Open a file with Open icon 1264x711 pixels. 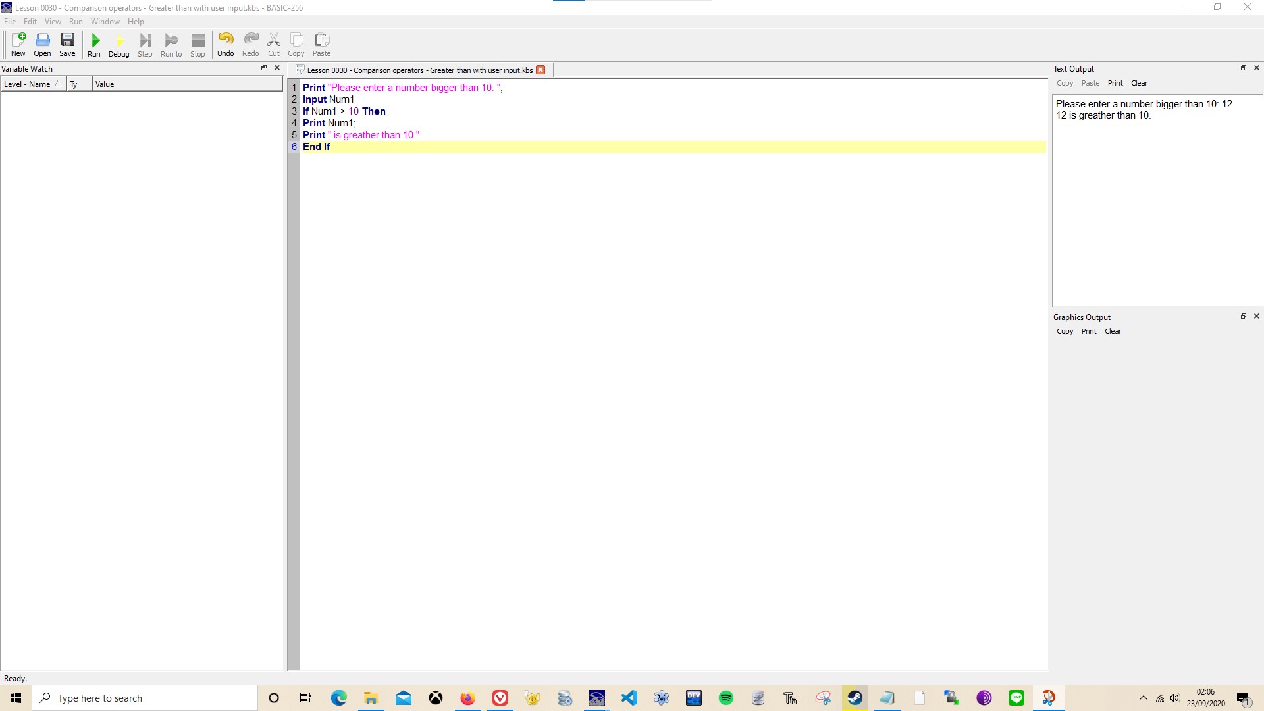(x=42, y=45)
